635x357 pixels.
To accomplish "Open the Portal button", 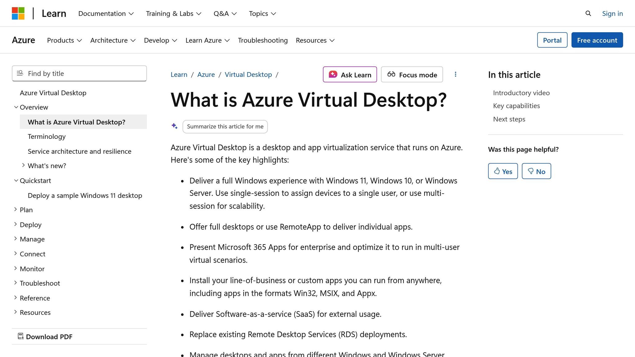I will click(552, 40).
